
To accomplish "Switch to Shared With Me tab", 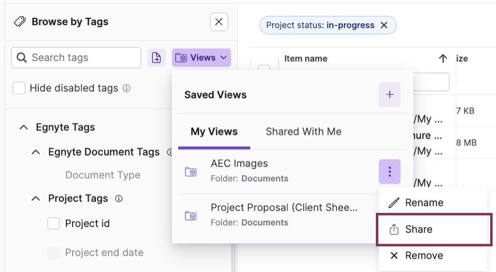I will [304, 132].
